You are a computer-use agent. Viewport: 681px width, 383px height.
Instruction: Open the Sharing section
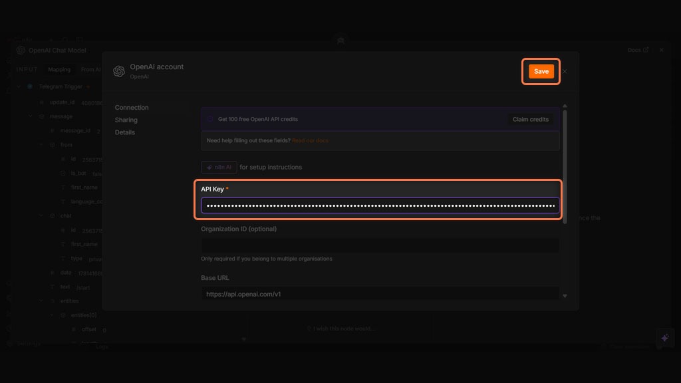point(126,120)
